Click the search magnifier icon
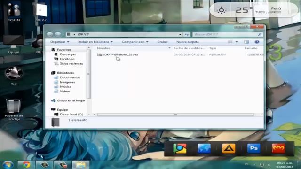The image size is (301, 169). pos(260,34)
